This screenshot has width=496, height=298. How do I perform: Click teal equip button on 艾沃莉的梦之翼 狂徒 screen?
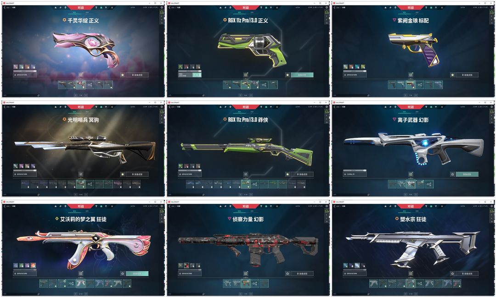[x=137, y=274]
